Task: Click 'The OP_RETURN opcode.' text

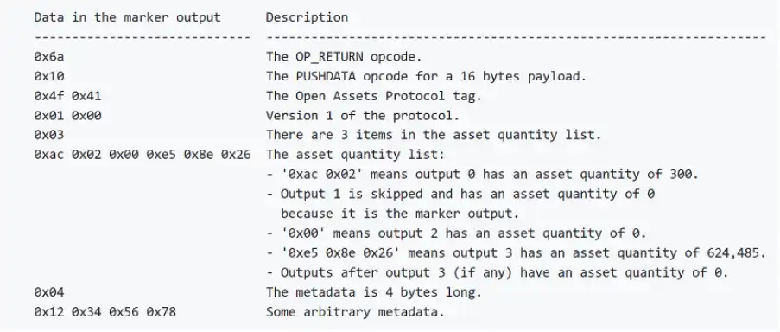Action: tap(347, 57)
